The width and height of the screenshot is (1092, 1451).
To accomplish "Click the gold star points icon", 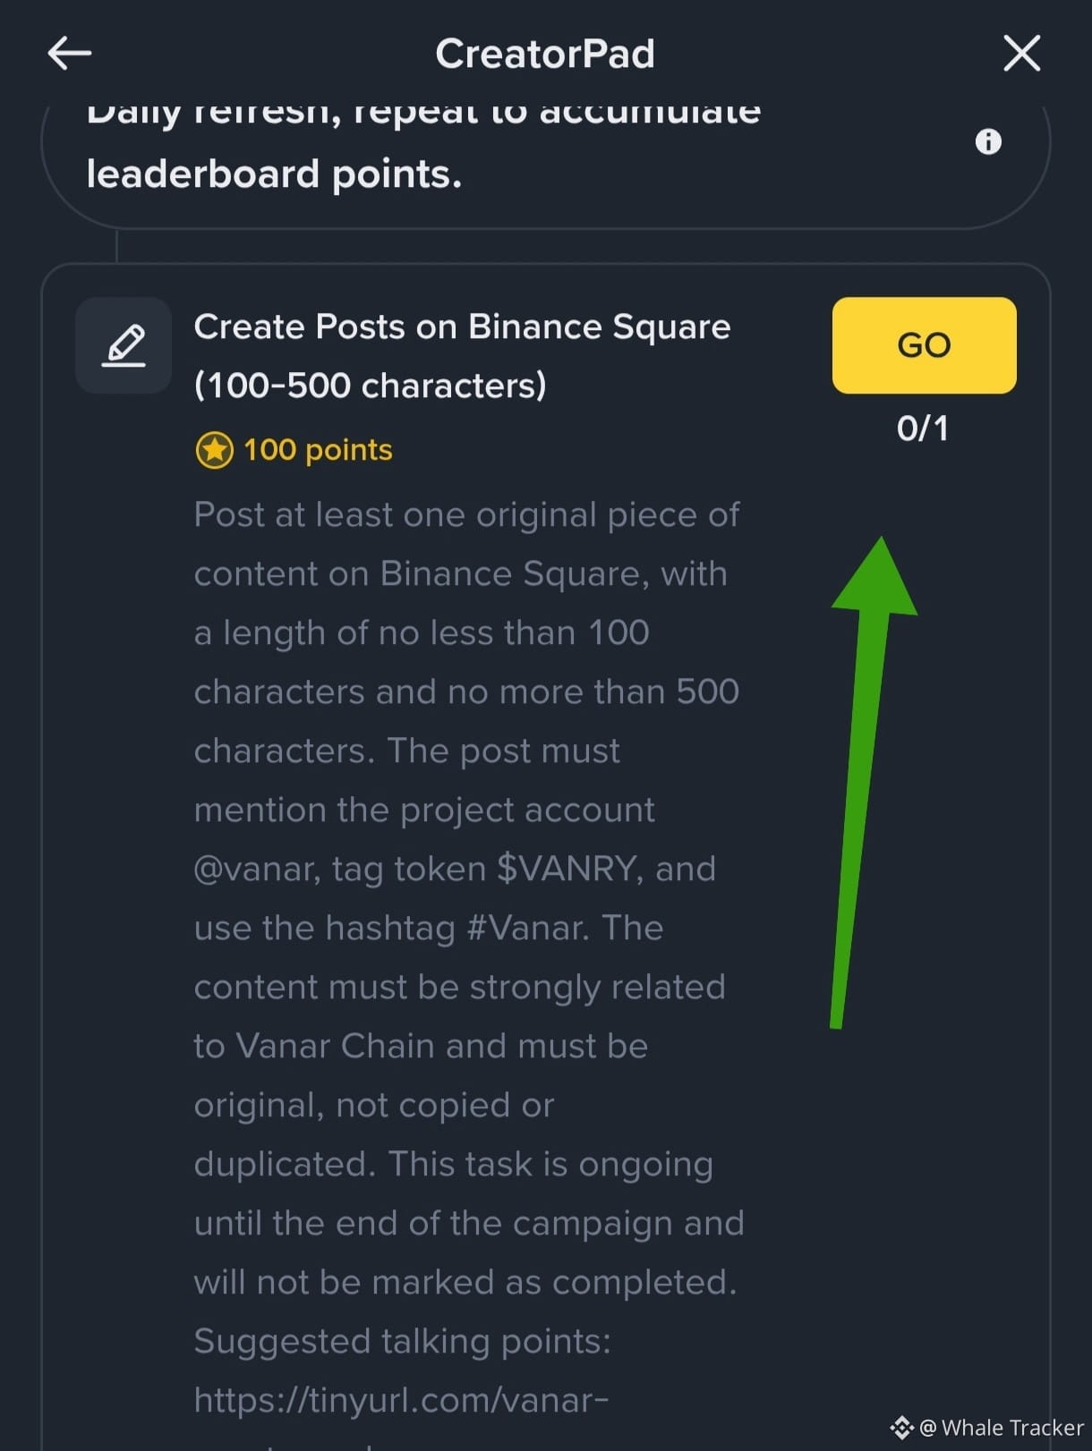I will point(215,450).
